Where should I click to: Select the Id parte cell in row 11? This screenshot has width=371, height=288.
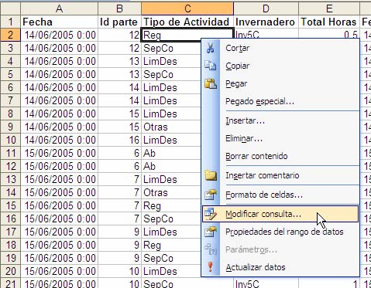click(x=119, y=153)
